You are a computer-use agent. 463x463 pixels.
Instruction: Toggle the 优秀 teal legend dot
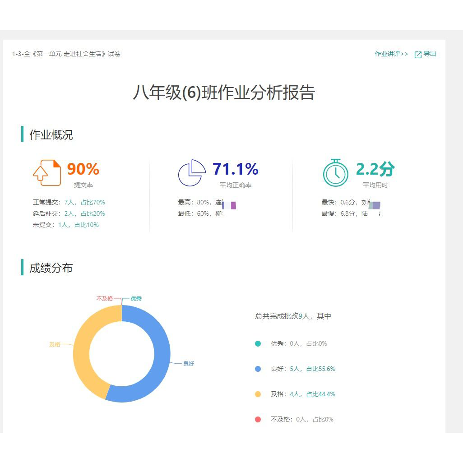click(258, 344)
